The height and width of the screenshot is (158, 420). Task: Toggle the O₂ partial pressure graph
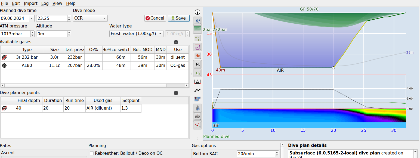pyautogui.click(x=197, y=73)
